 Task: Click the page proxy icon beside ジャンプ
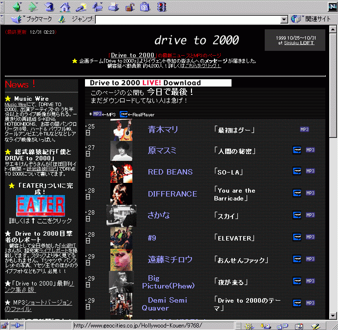pos(62,20)
